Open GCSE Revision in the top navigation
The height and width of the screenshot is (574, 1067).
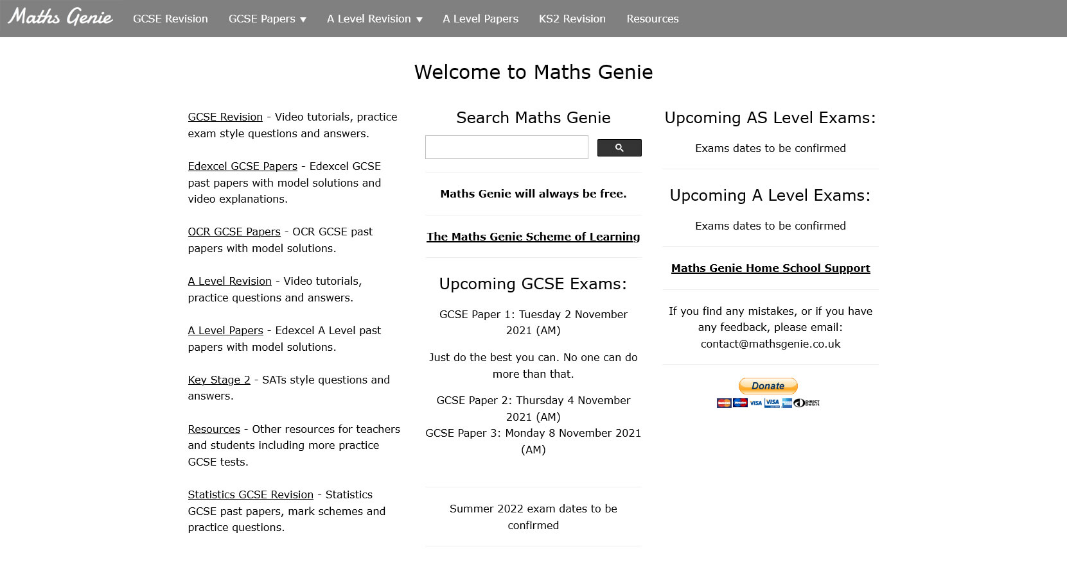coord(170,19)
